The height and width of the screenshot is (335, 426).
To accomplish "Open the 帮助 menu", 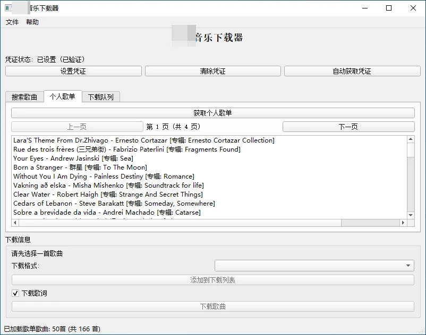I will [x=32, y=22].
